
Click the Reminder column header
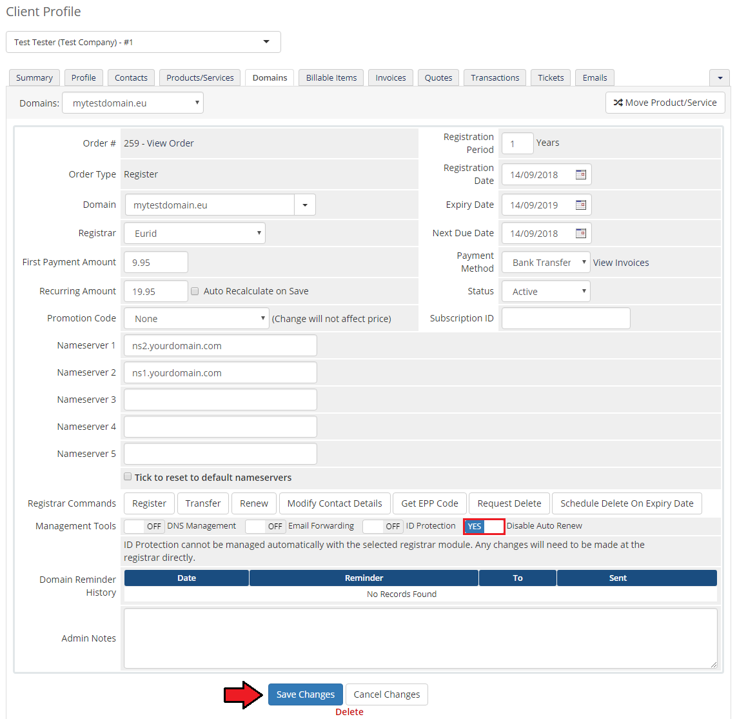(x=364, y=578)
